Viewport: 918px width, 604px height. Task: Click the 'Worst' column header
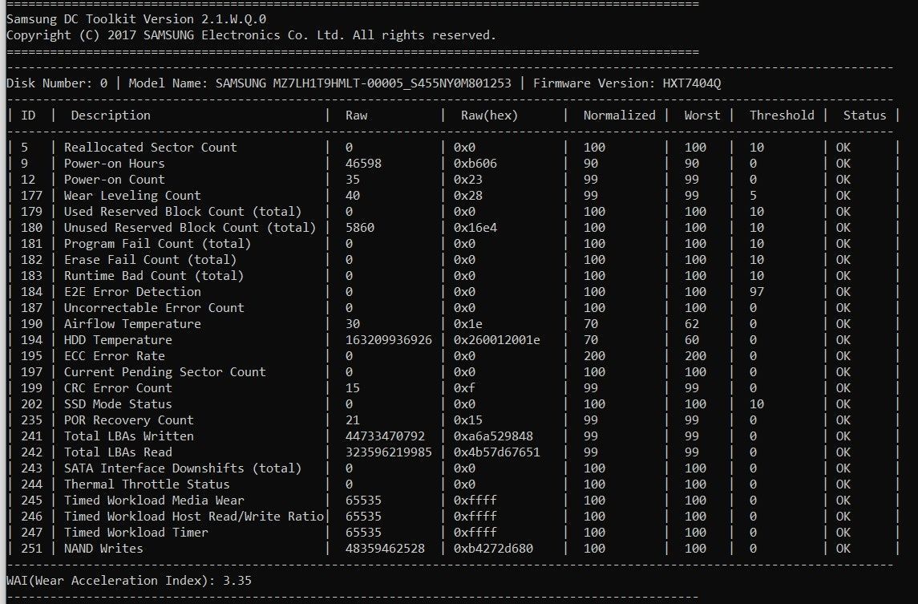[702, 116]
